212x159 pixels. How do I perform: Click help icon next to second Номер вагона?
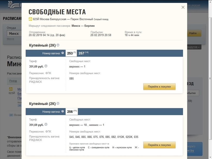coord(63,112)
